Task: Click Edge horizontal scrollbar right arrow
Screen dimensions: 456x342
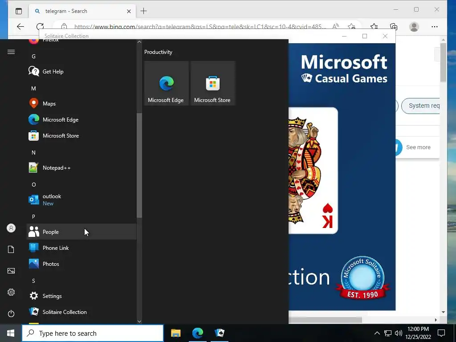Action: 436,320
